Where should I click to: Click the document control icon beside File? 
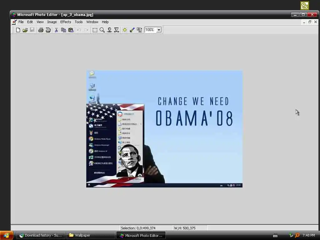coord(14,22)
